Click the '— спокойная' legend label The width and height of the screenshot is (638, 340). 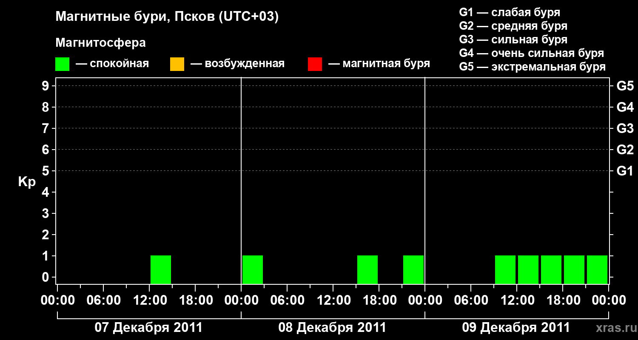pos(112,64)
